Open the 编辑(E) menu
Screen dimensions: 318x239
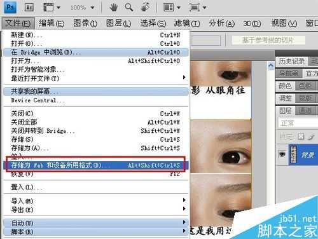pos(52,23)
